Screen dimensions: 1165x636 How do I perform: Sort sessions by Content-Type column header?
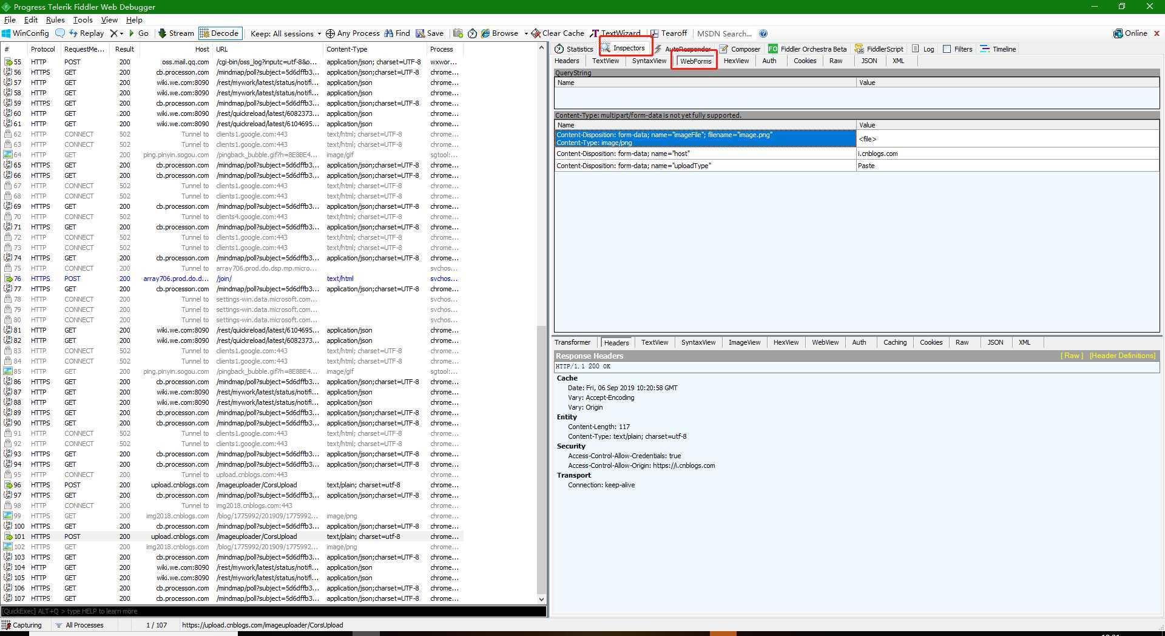(373, 49)
